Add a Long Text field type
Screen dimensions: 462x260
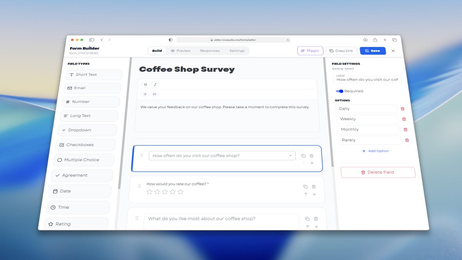tap(89, 116)
